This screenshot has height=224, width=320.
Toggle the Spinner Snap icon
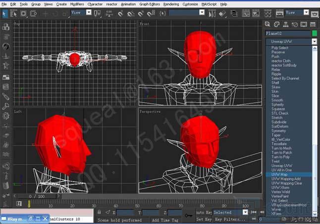[151, 14]
